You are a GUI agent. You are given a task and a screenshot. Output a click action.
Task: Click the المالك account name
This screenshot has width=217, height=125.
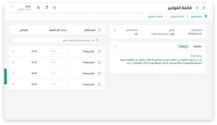coord(28,6)
